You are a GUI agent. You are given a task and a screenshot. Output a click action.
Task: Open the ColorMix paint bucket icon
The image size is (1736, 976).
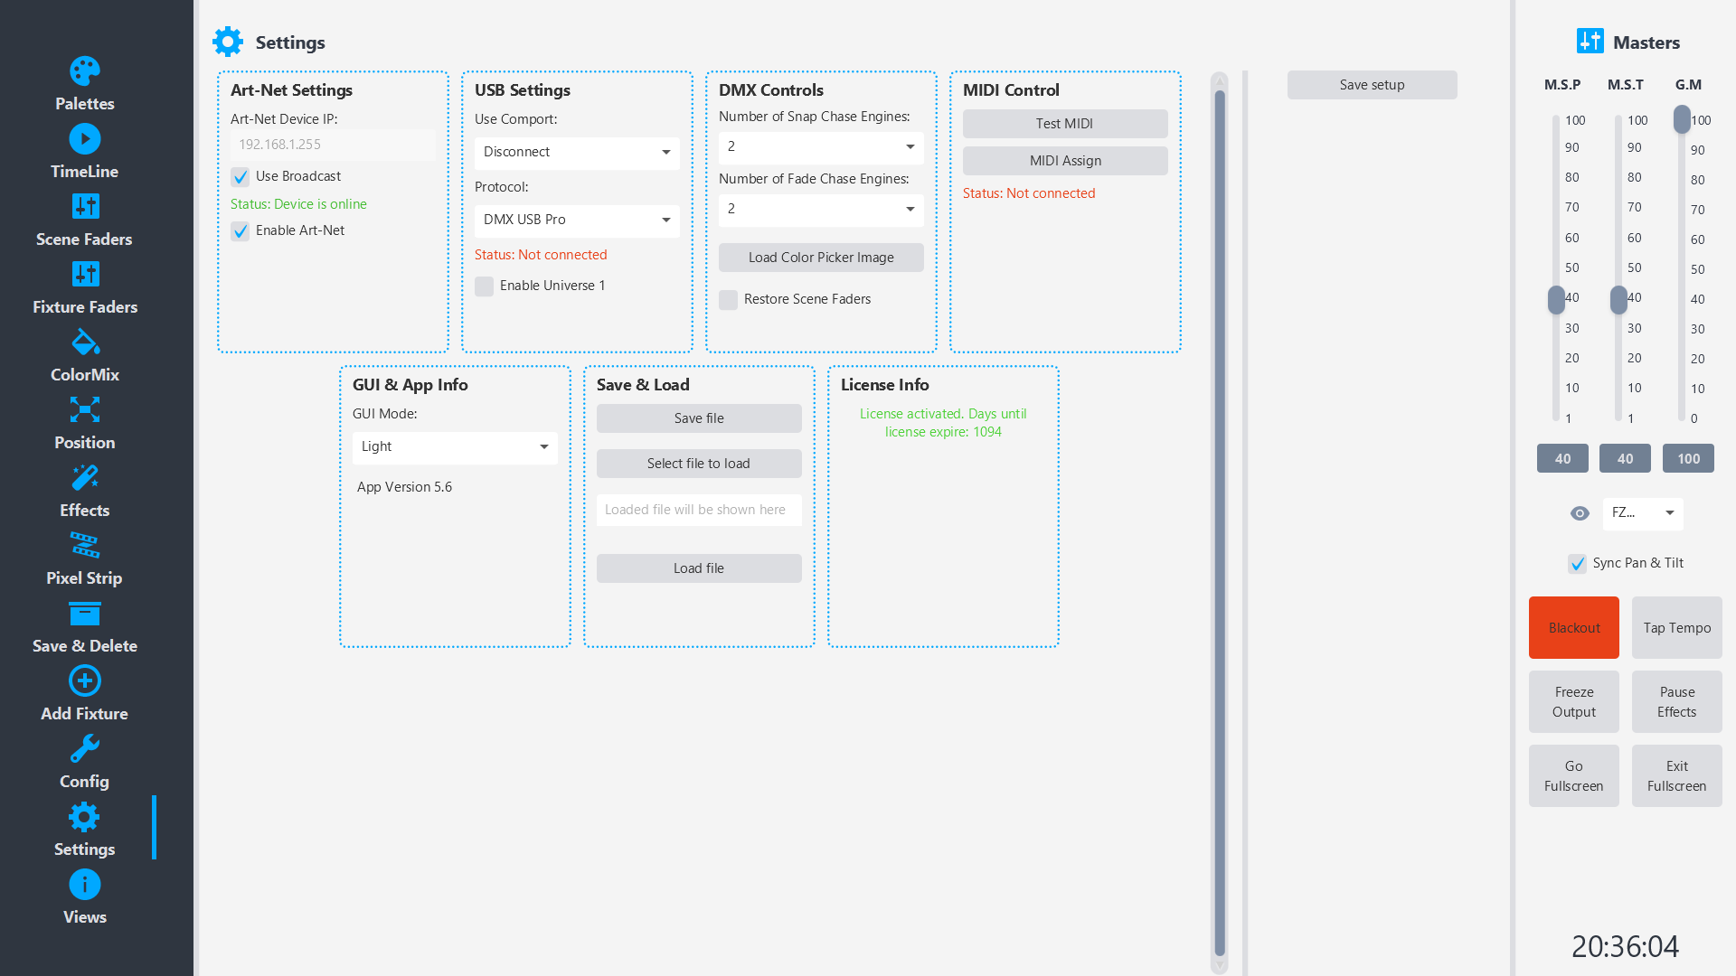tap(85, 343)
